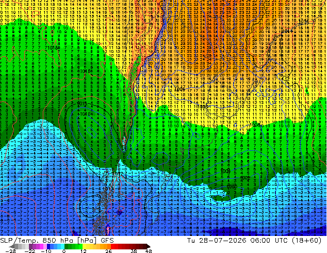Click the '0' legend label

click(64, 251)
